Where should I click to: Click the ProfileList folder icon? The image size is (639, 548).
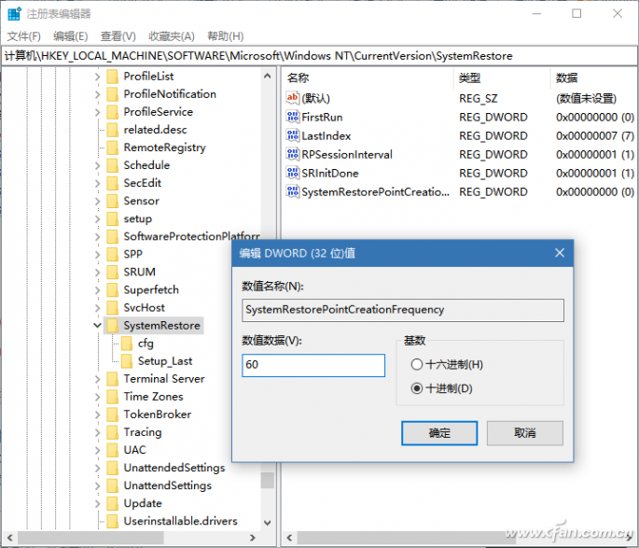(x=112, y=77)
